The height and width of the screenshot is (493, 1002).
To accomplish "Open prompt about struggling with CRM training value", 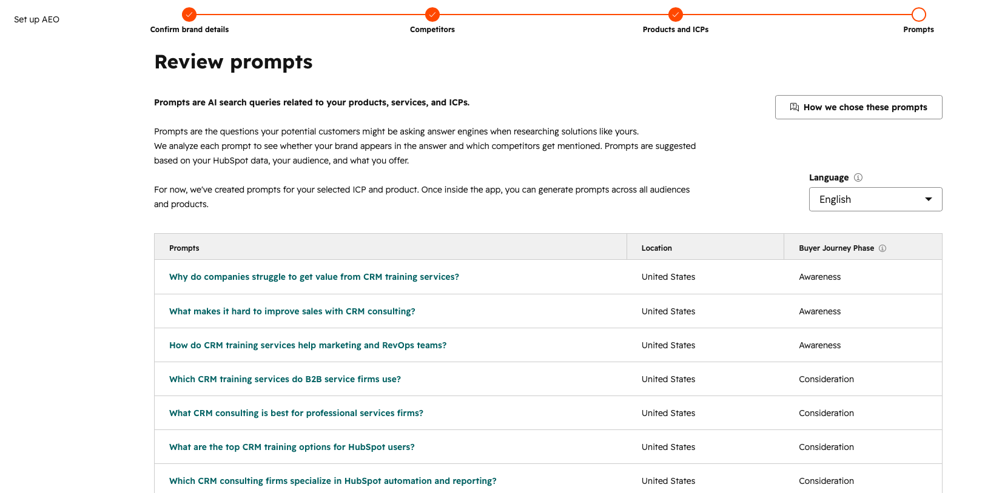I will [x=314, y=277].
